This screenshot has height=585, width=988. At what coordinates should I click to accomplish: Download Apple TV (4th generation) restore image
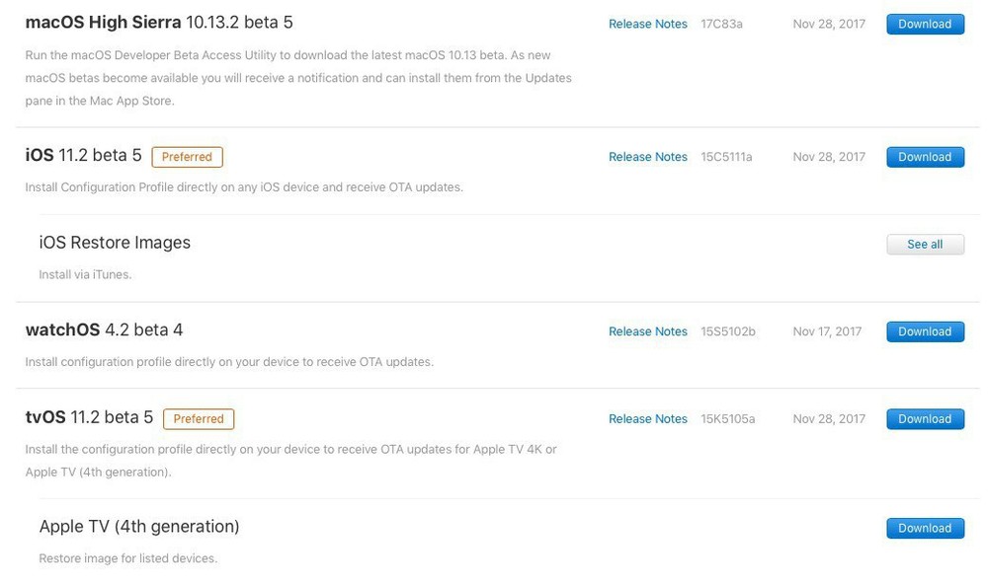925,529
